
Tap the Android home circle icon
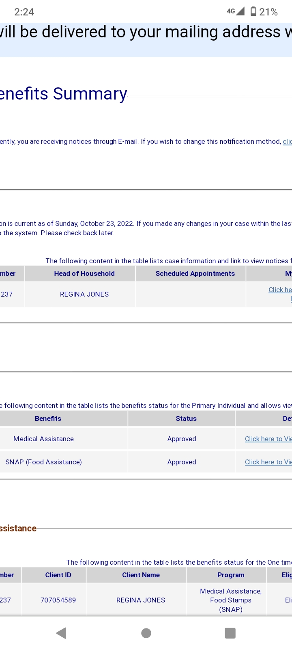click(x=146, y=633)
